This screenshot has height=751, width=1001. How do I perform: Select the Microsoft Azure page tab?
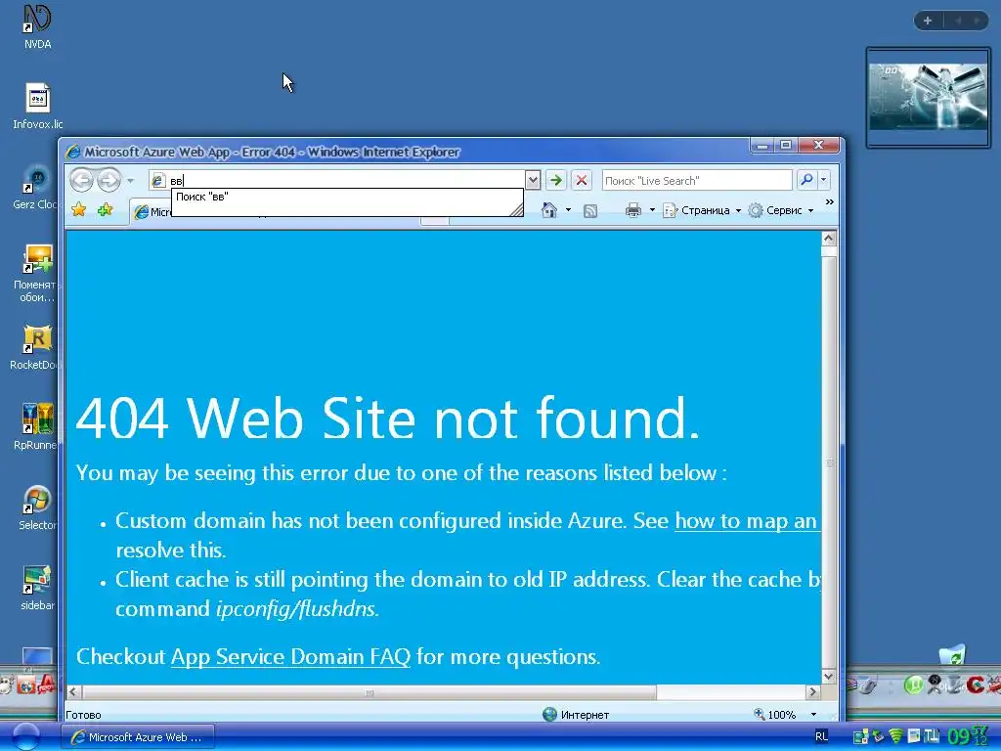click(152, 212)
